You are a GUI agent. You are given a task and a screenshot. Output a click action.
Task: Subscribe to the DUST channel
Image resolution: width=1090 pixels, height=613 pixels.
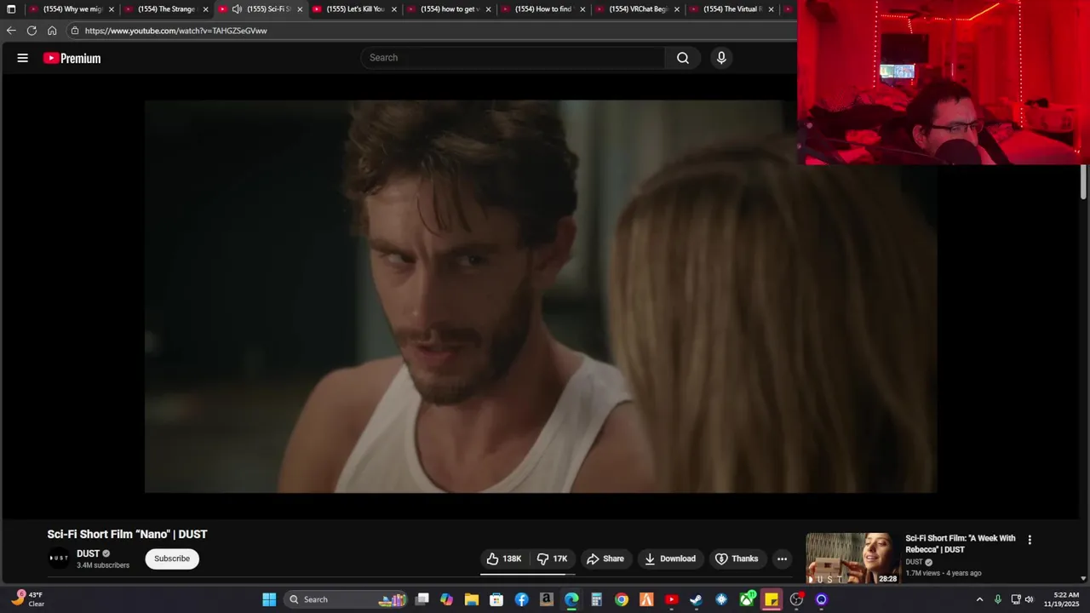[x=172, y=559]
